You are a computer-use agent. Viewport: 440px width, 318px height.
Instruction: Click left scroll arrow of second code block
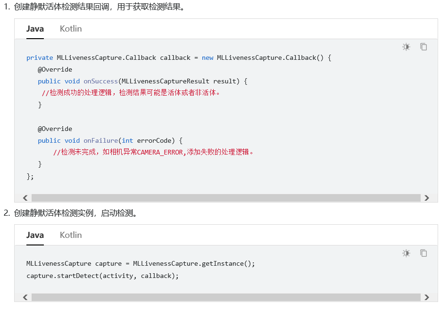[x=25, y=297]
